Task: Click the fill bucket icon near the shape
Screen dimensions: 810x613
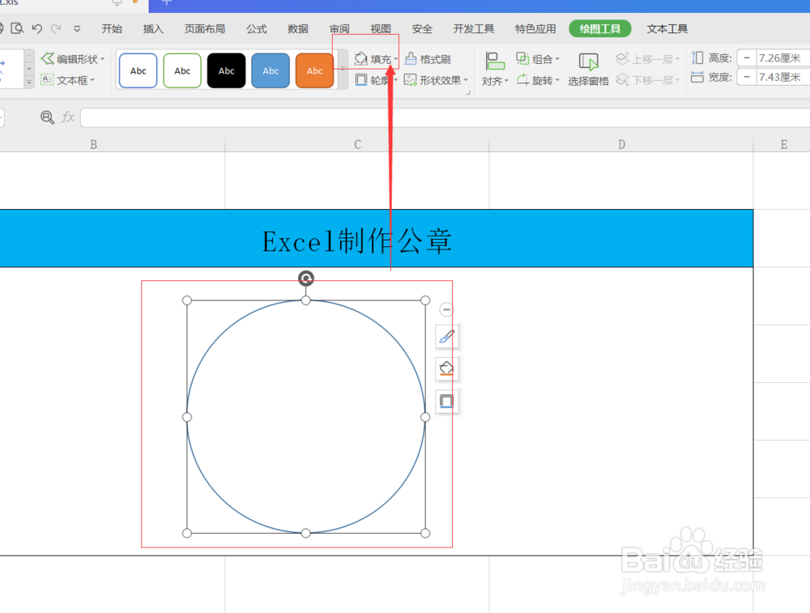Action: pos(446,368)
